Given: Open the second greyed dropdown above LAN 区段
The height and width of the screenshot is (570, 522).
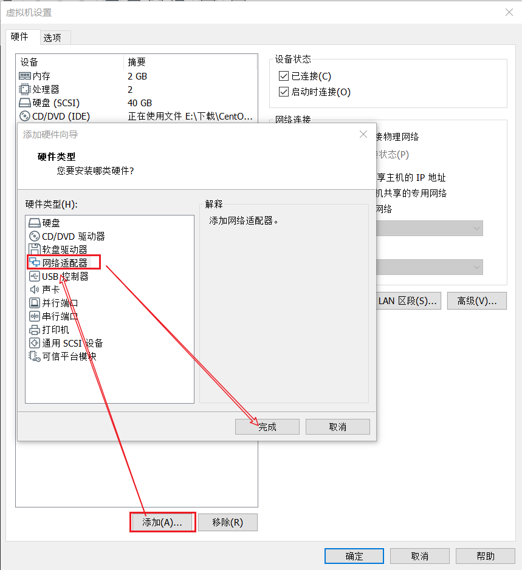Looking at the screenshot, I should point(430,267).
